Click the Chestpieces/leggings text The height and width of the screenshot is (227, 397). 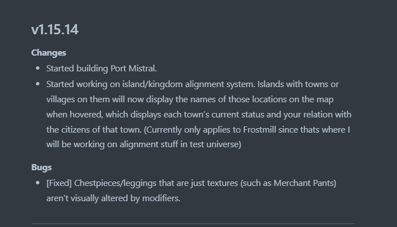115,183
